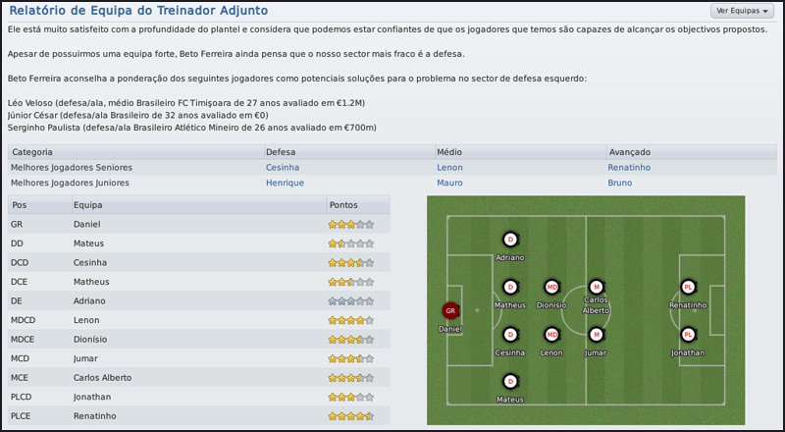Screen dimensions: 785x432
Task: Click Renatinho's forward icon on the pitch
Action: (x=688, y=287)
